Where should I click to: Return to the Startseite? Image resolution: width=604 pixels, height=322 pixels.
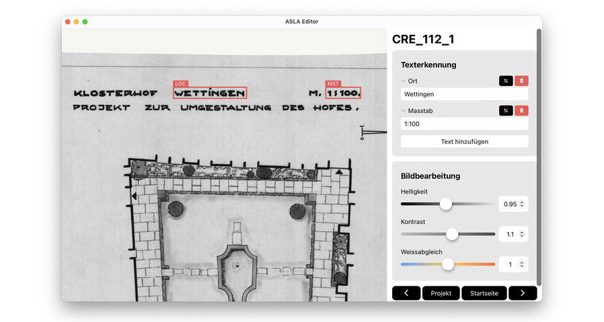click(484, 293)
